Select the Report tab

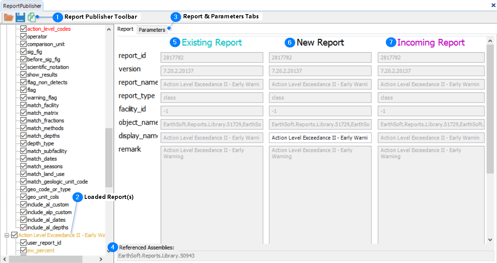click(x=126, y=29)
